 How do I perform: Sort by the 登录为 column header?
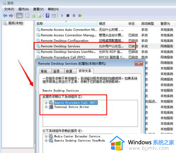[x=167, y=24]
